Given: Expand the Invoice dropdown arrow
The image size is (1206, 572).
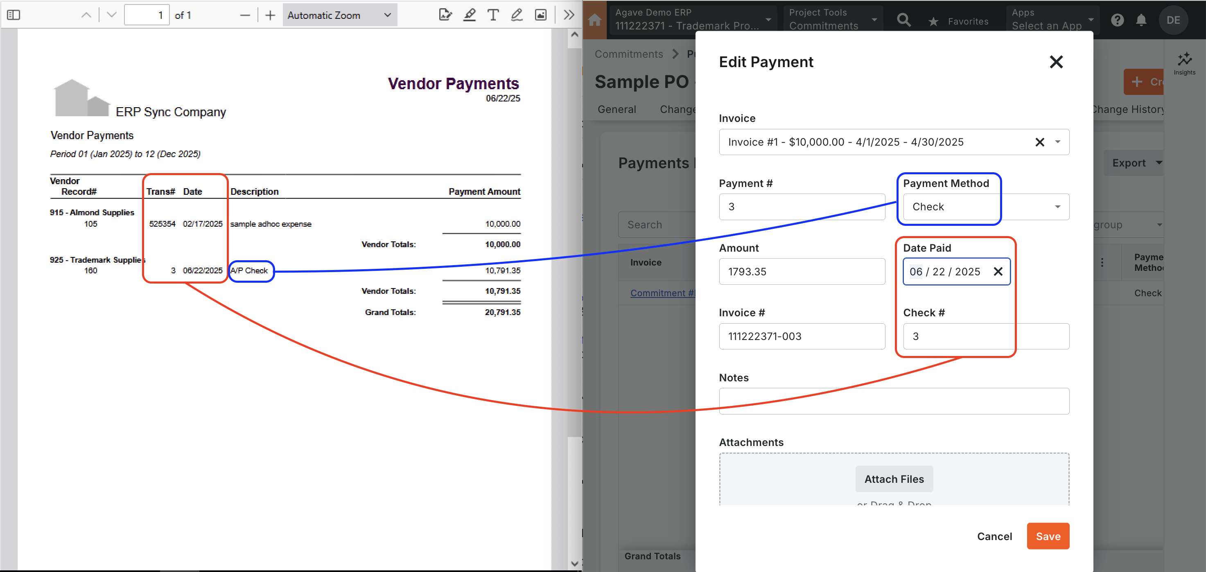Looking at the screenshot, I should coord(1057,142).
